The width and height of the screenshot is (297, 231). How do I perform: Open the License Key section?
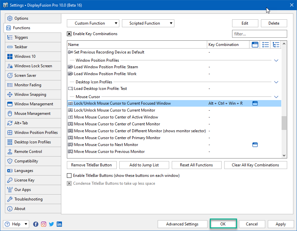tap(33, 180)
